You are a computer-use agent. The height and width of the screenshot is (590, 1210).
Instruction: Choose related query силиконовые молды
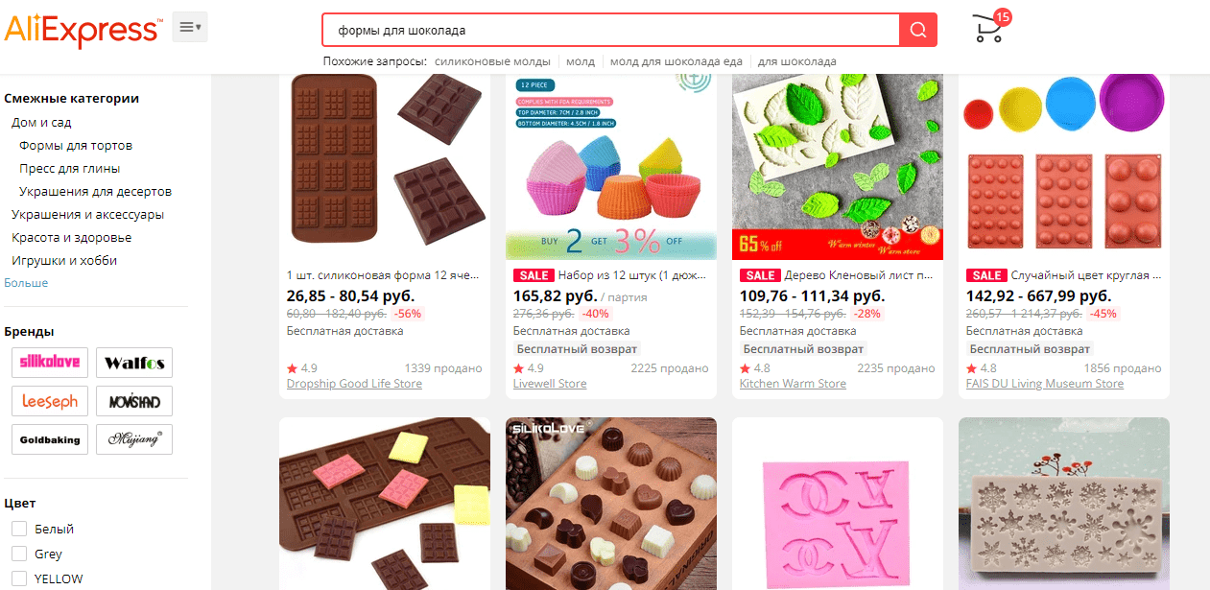point(492,61)
